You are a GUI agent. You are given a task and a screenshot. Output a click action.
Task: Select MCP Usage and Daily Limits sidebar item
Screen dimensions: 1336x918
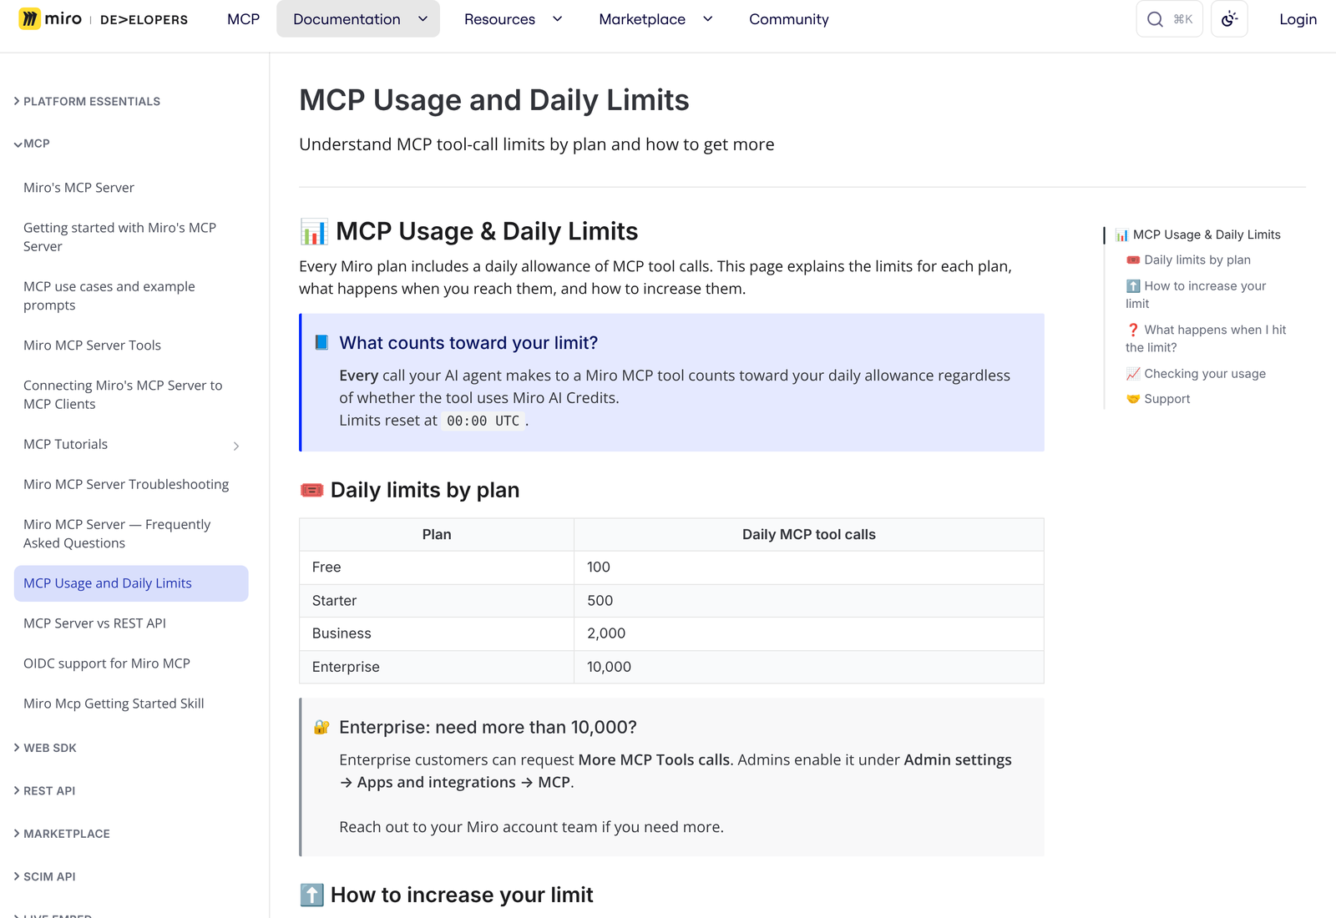pos(131,583)
